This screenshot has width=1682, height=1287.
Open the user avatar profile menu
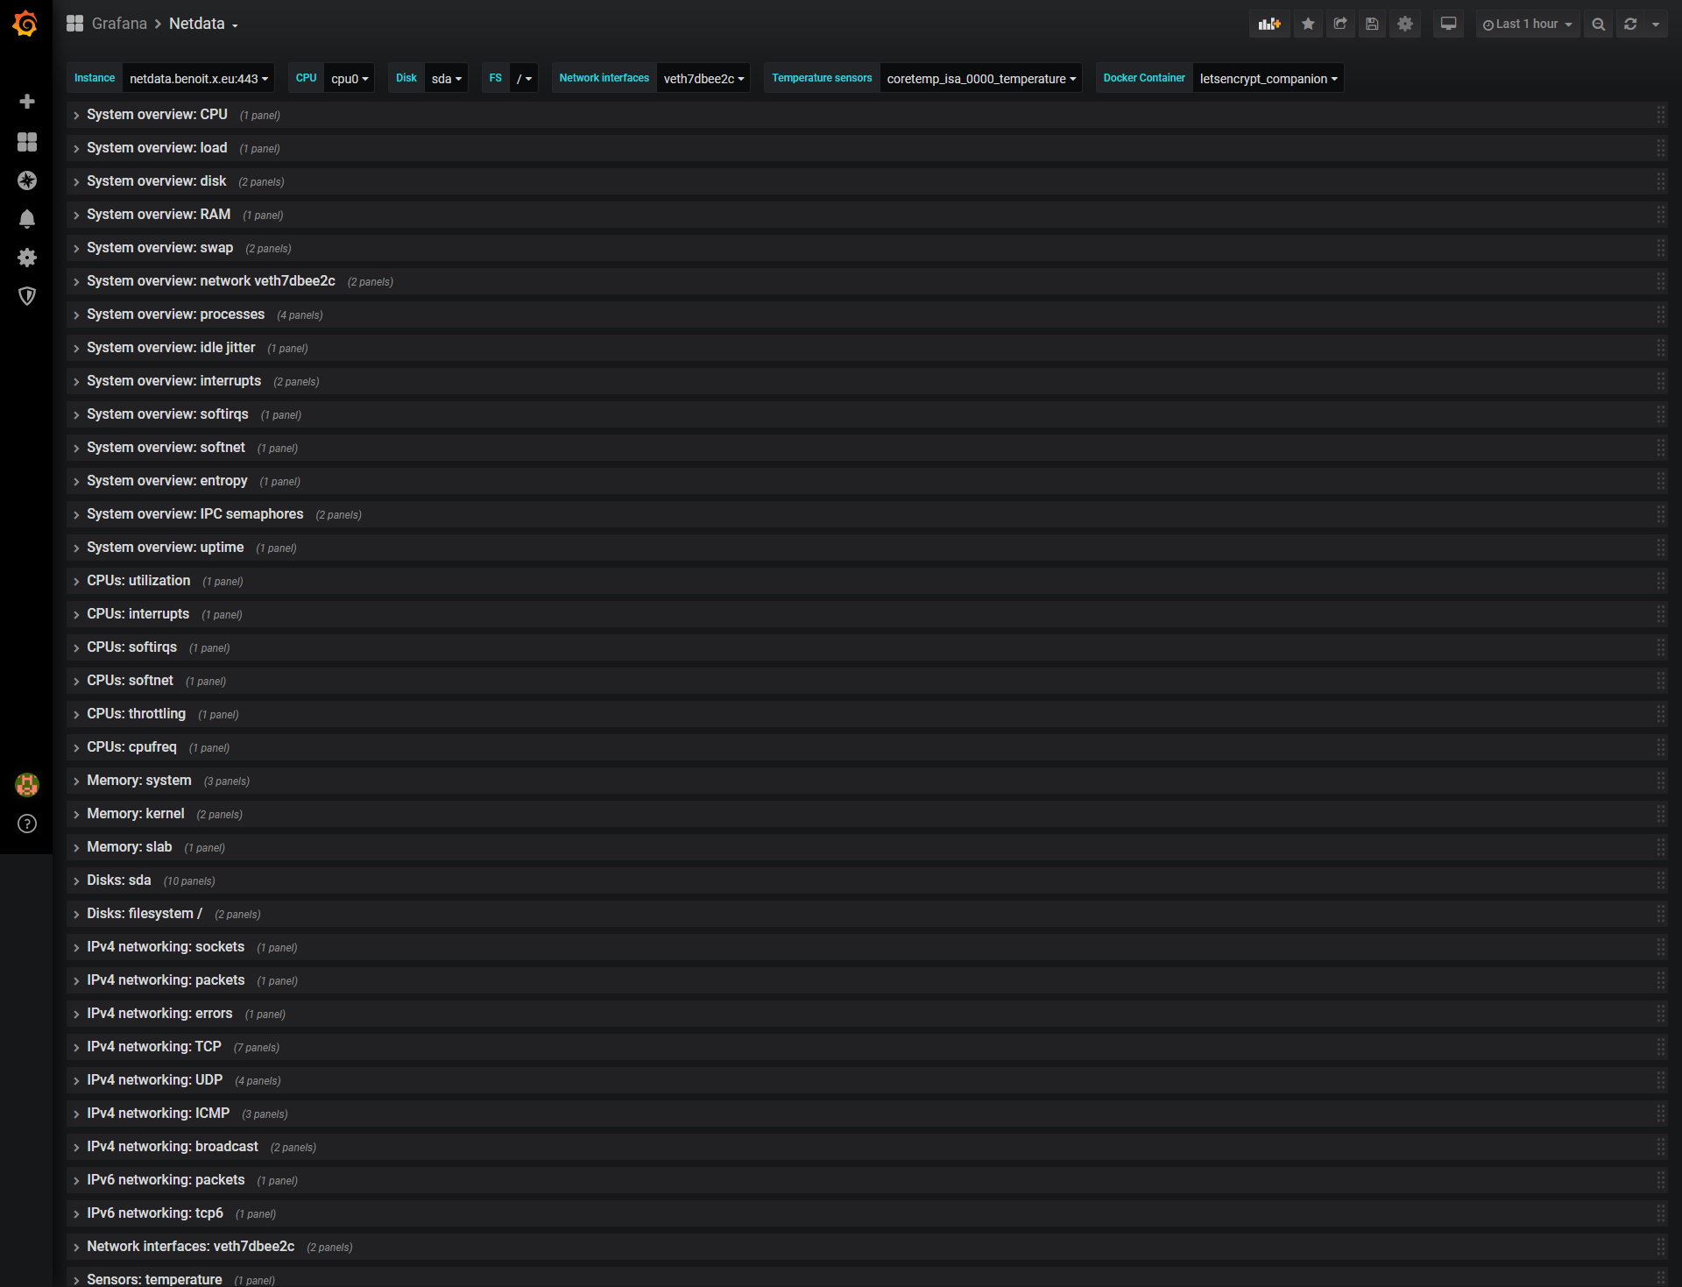point(27,785)
